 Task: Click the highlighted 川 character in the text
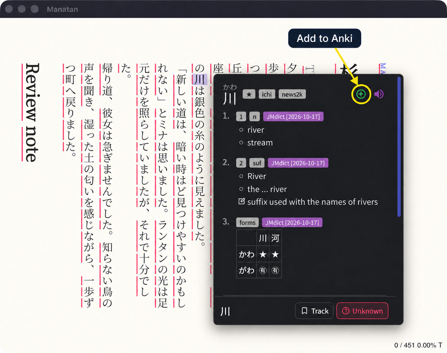(199, 79)
